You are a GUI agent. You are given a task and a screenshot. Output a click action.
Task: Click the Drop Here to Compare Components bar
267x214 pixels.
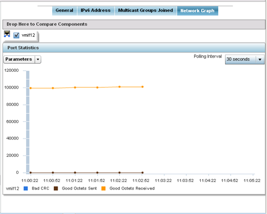point(134,24)
